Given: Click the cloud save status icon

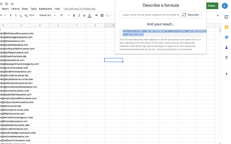Looking at the screenshot, I should point(12,4).
